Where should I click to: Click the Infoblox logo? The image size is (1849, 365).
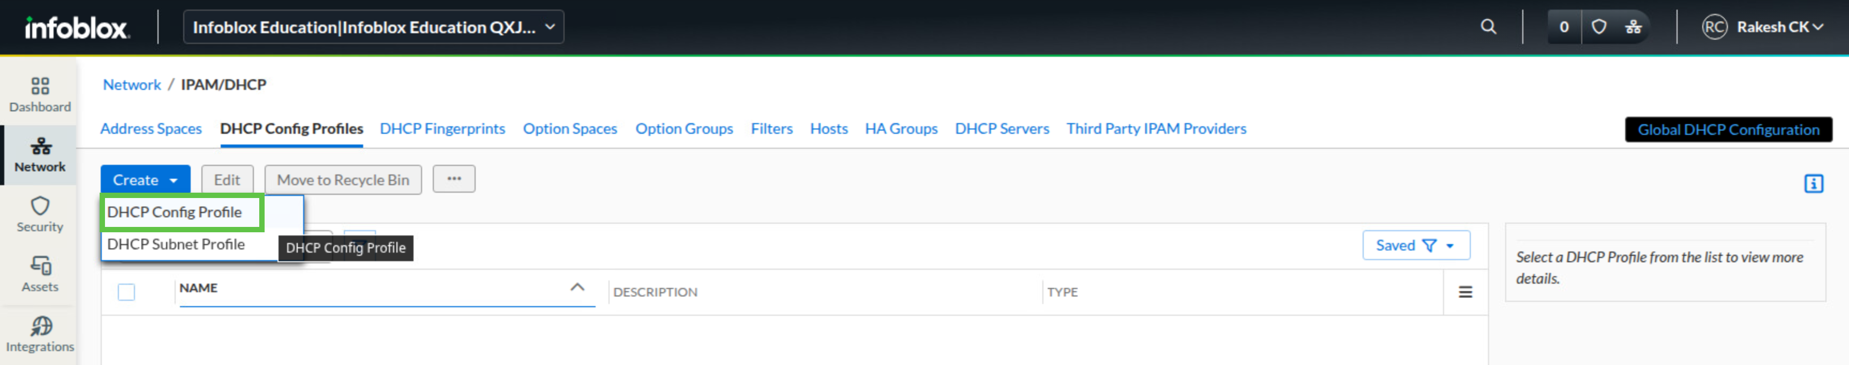pyautogui.click(x=77, y=27)
